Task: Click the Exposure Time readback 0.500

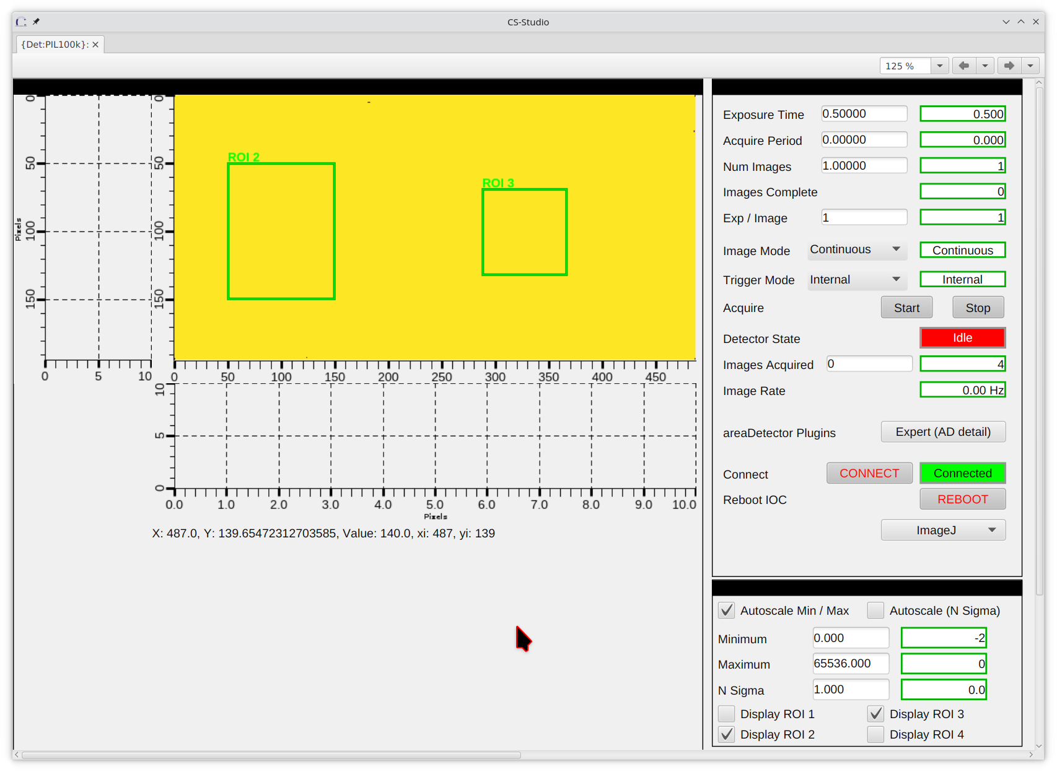Action: click(962, 114)
